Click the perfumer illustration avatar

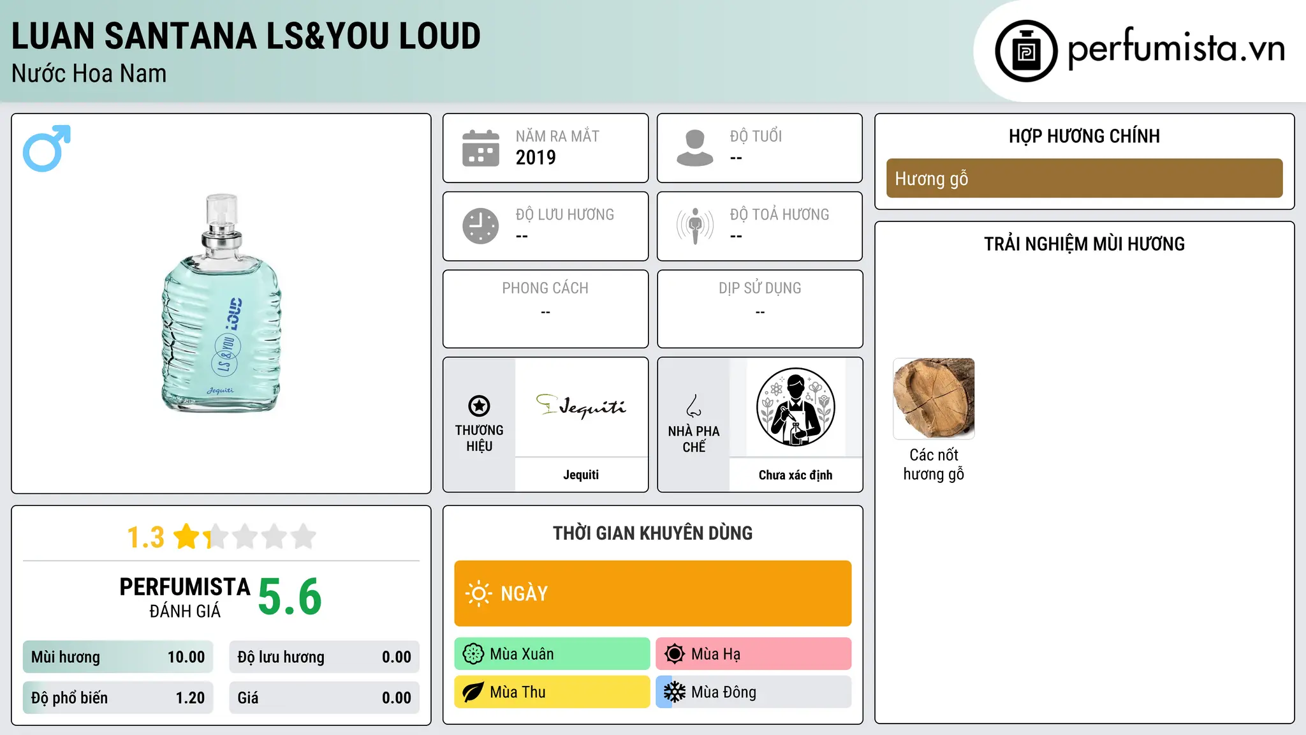pos(795,407)
